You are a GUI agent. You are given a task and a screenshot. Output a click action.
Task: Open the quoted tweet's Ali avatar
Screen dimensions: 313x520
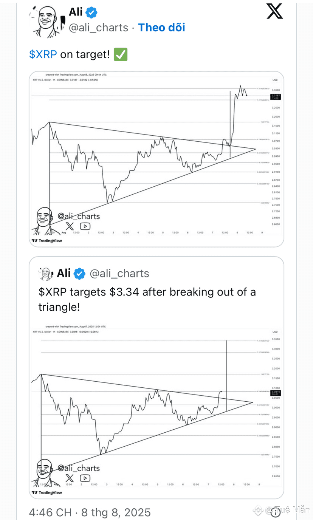tap(46, 274)
